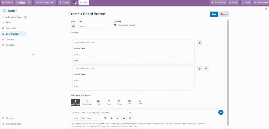Toggle the 'new' card option
The width and height of the screenshot is (269, 129).
pyautogui.click(x=83, y=113)
